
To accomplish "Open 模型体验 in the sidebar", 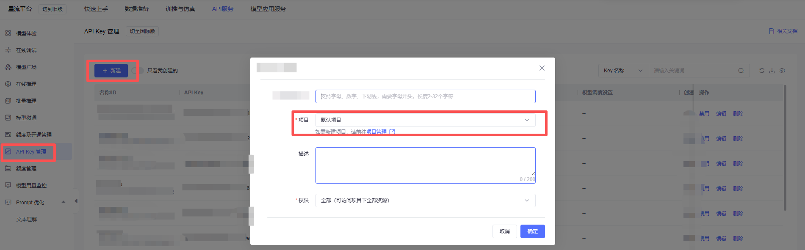I will [26, 33].
